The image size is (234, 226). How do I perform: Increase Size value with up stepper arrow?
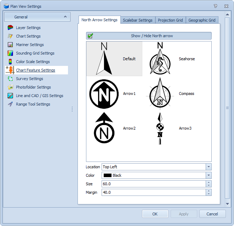(209, 182)
